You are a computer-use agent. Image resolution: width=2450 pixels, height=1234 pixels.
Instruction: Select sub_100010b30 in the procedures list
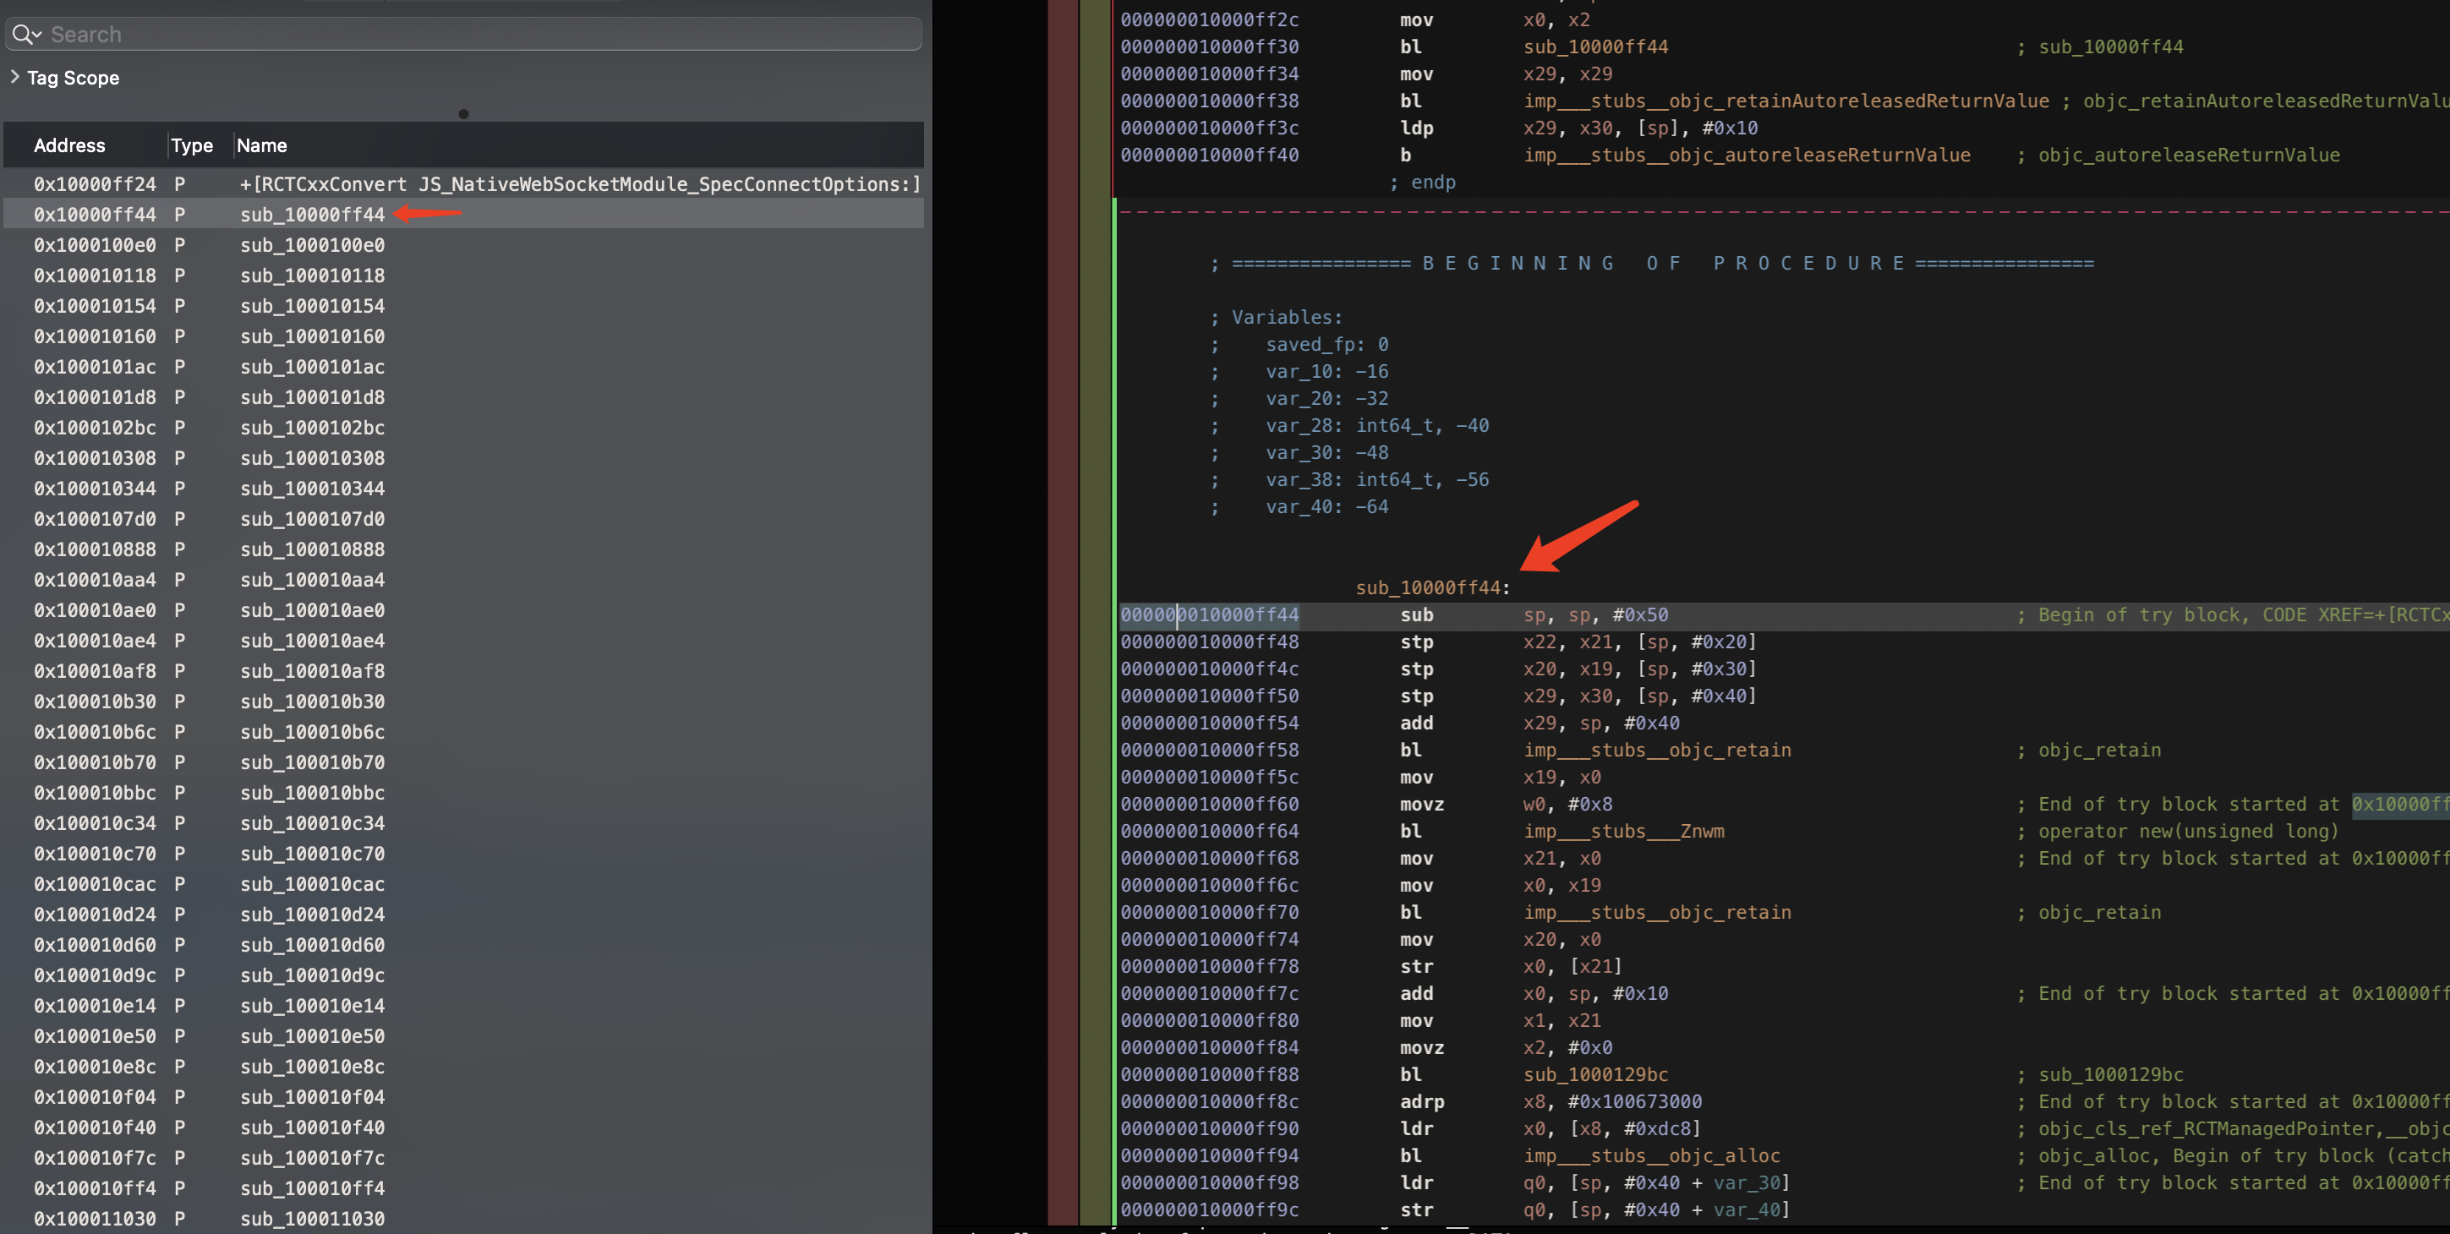click(x=463, y=701)
